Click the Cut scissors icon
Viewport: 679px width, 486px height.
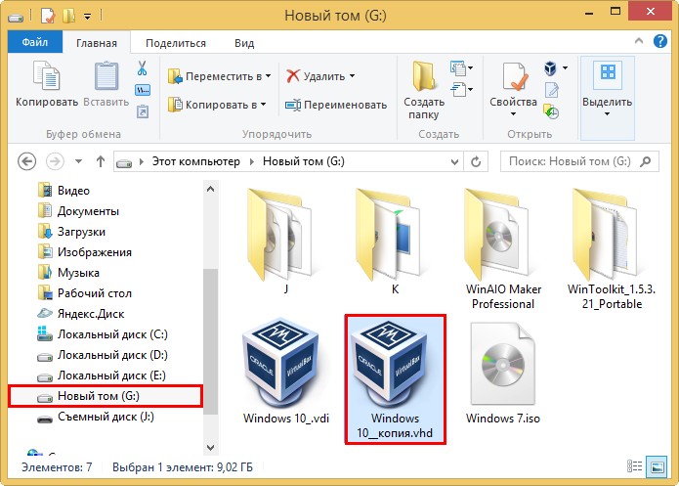(x=142, y=68)
